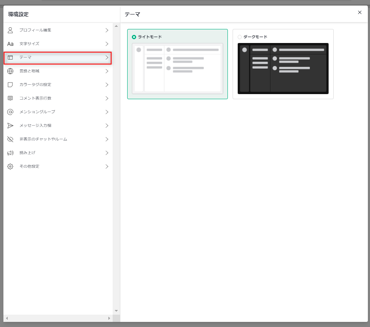Click the crossed-eye hidden chats icon
The height and width of the screenshot is (327, 370).
[10, 139]
